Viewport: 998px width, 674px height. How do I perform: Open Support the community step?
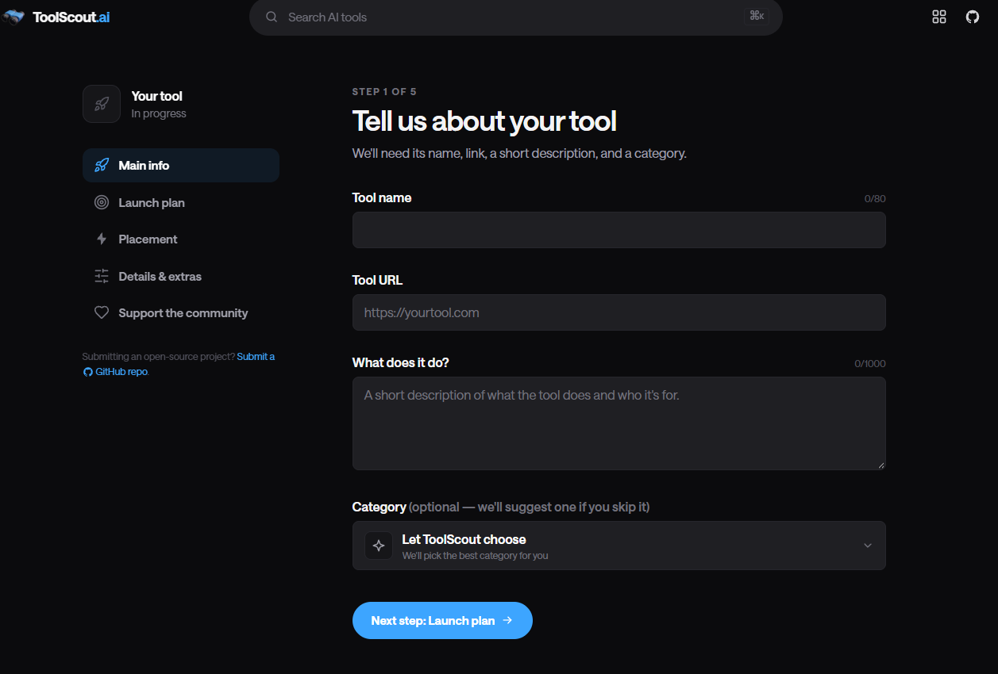(181, 313)
